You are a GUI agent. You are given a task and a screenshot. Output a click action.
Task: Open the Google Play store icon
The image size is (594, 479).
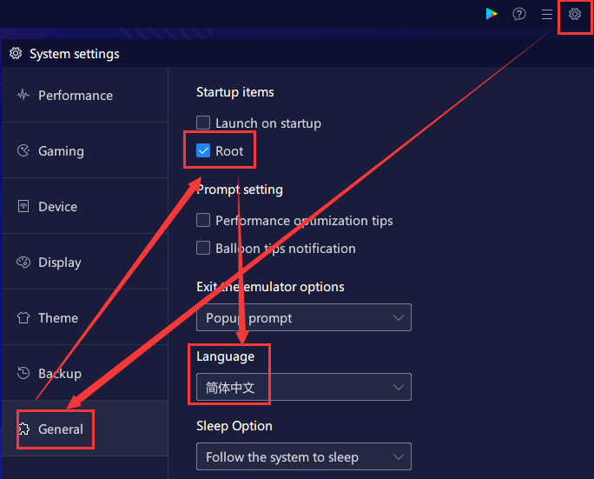[x=492, y=14]
